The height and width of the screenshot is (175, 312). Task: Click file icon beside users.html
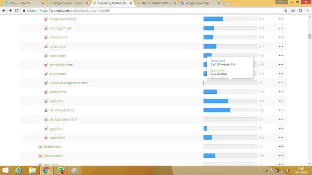[46, 138]
